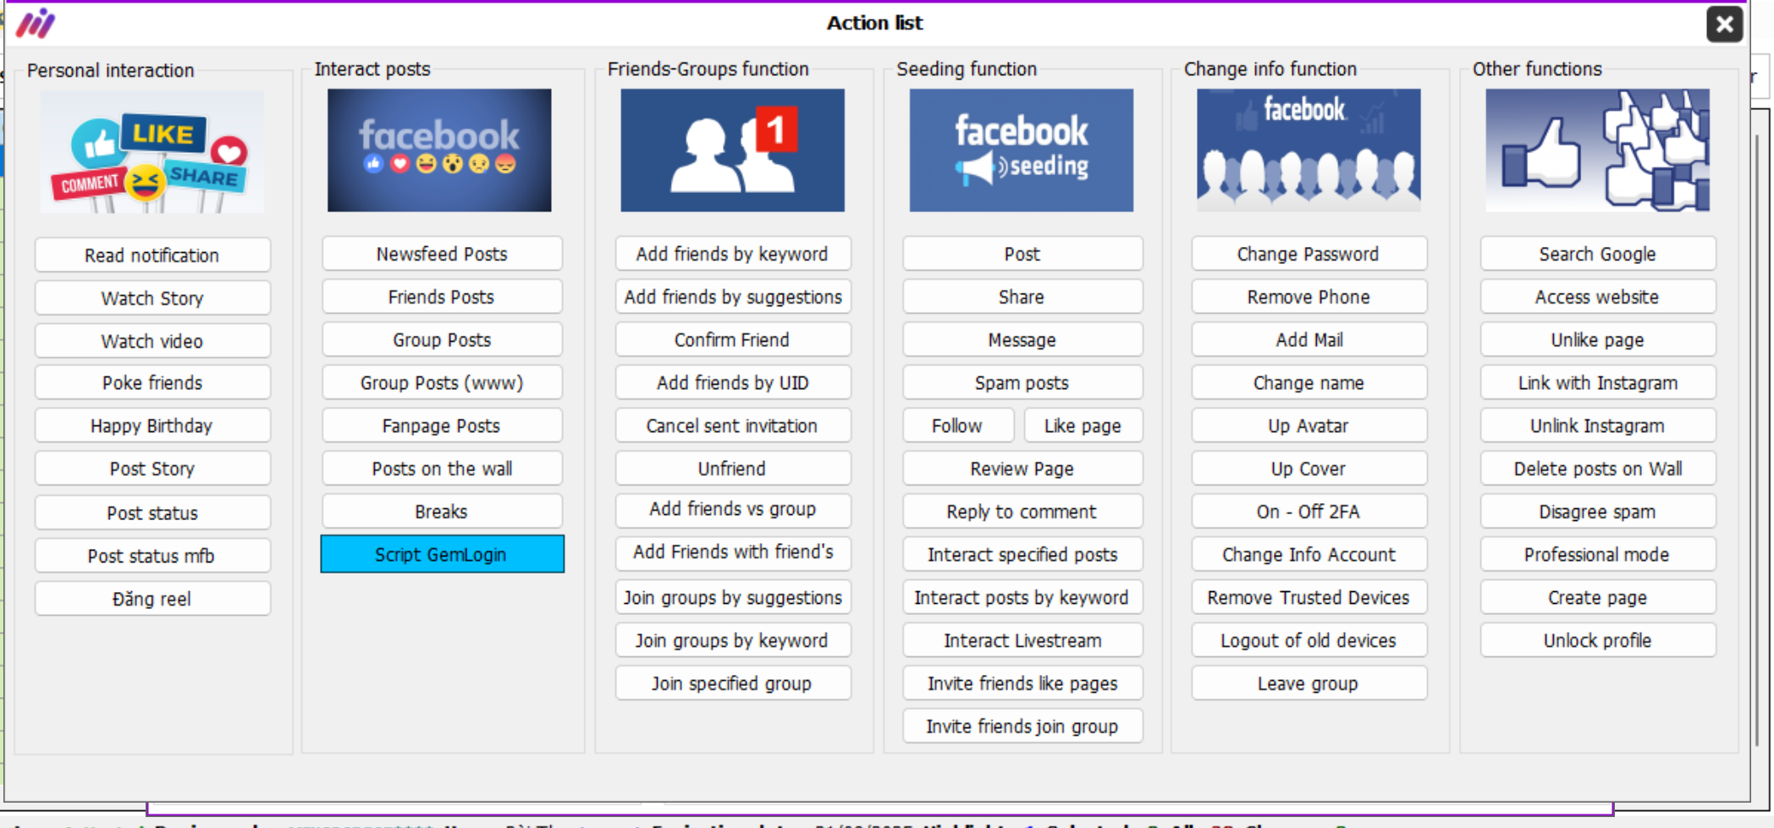
Task: Select Review Page action
Action: coord(1022,469)
